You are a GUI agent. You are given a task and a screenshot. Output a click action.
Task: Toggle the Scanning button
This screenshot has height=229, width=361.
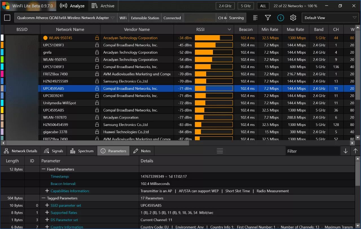pos(236,18)
